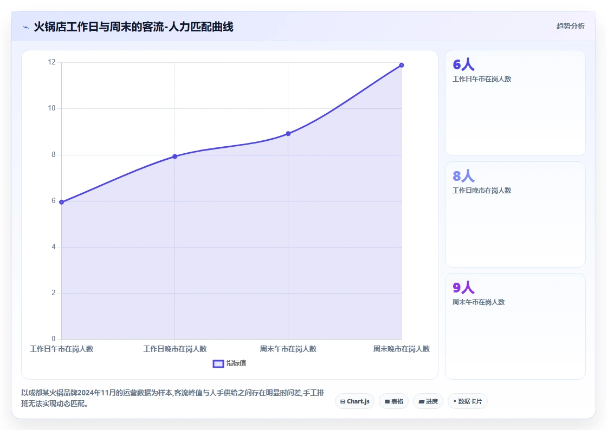This screenshot has height=430, width=607.
Task: Click the Chart.js tag button
Action: (x=354, y=401)
